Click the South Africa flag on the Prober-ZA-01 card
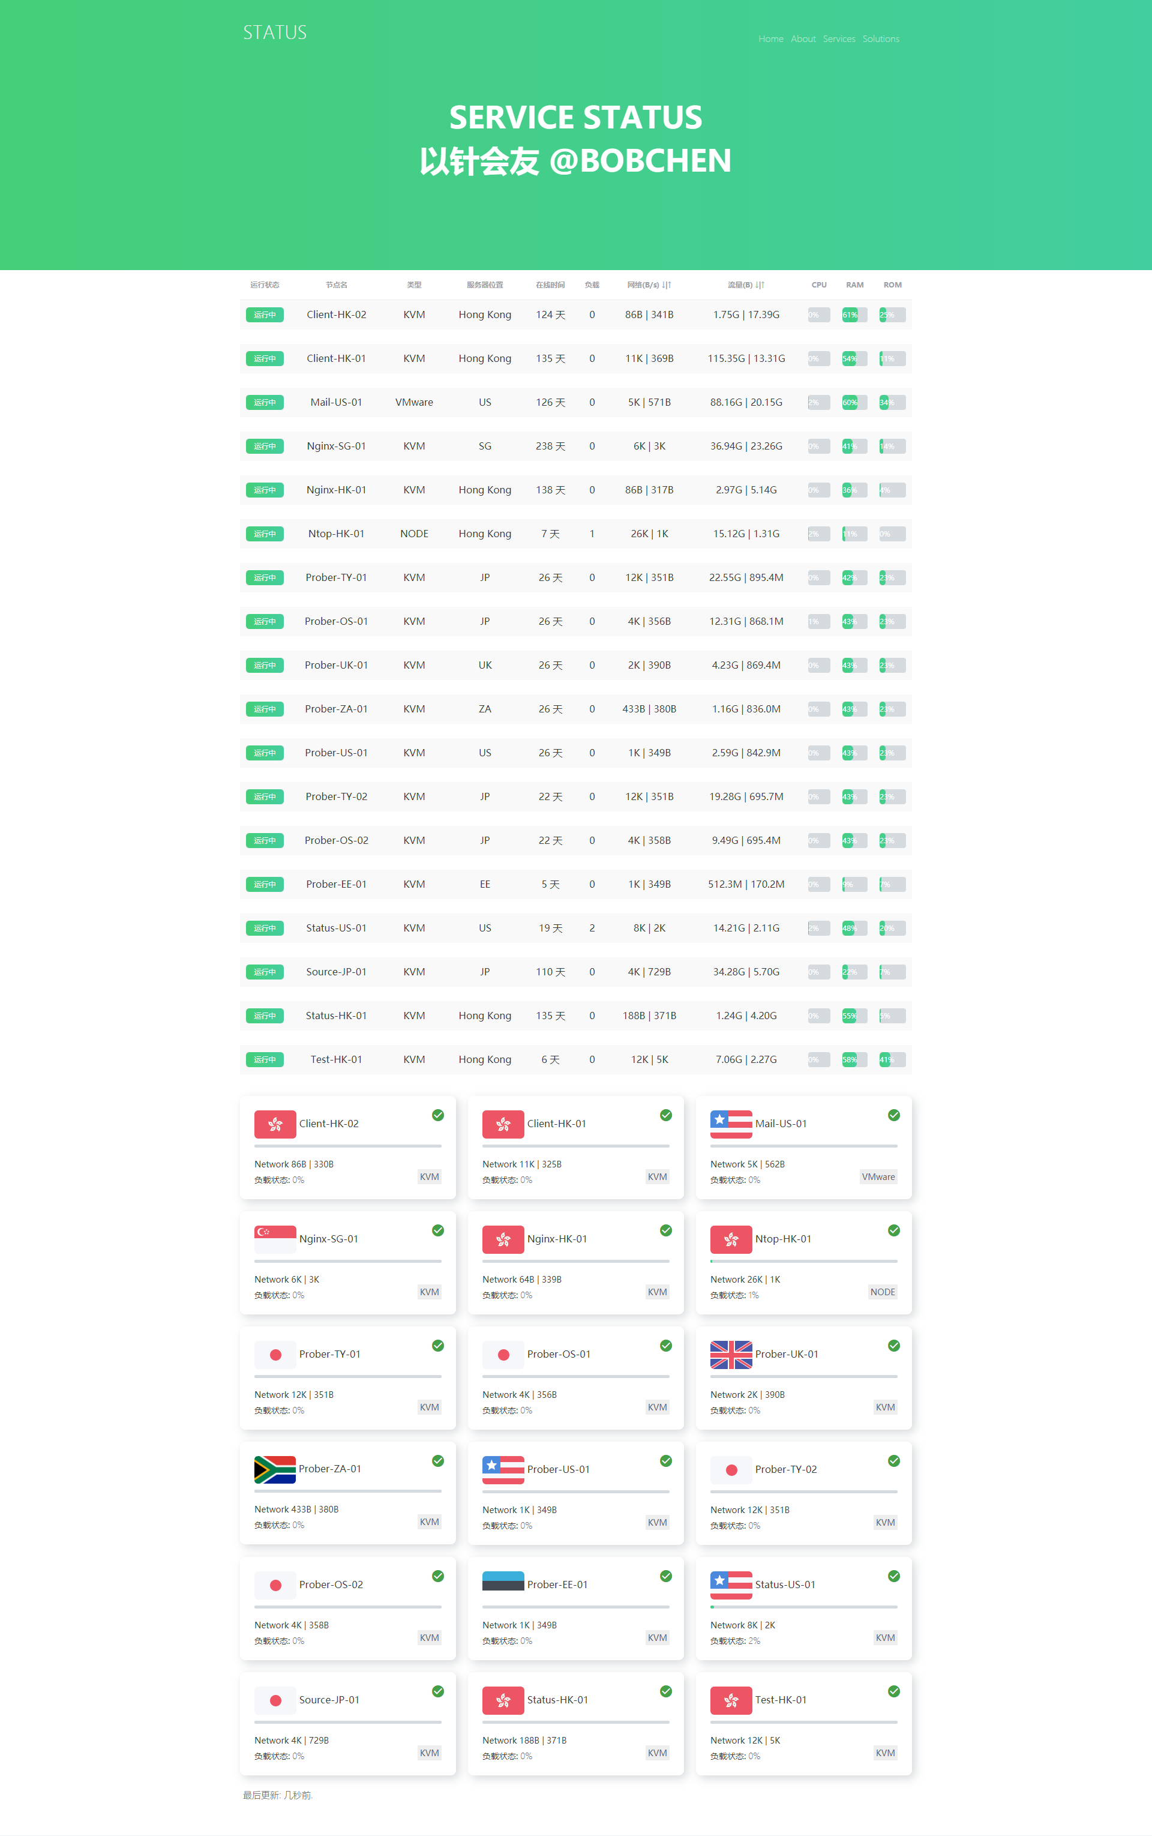Screen dimensions: 1152x1836 click(x=275, y=1469)
